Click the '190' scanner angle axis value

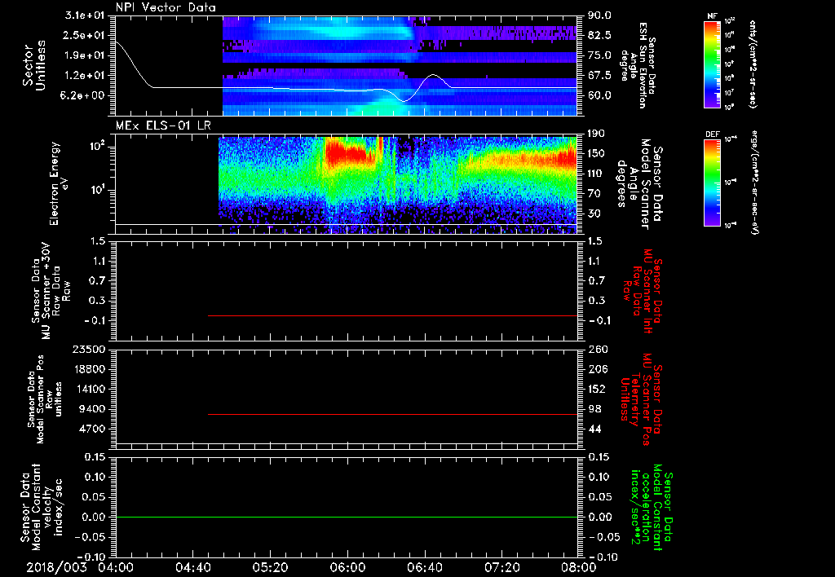[596, 134]
